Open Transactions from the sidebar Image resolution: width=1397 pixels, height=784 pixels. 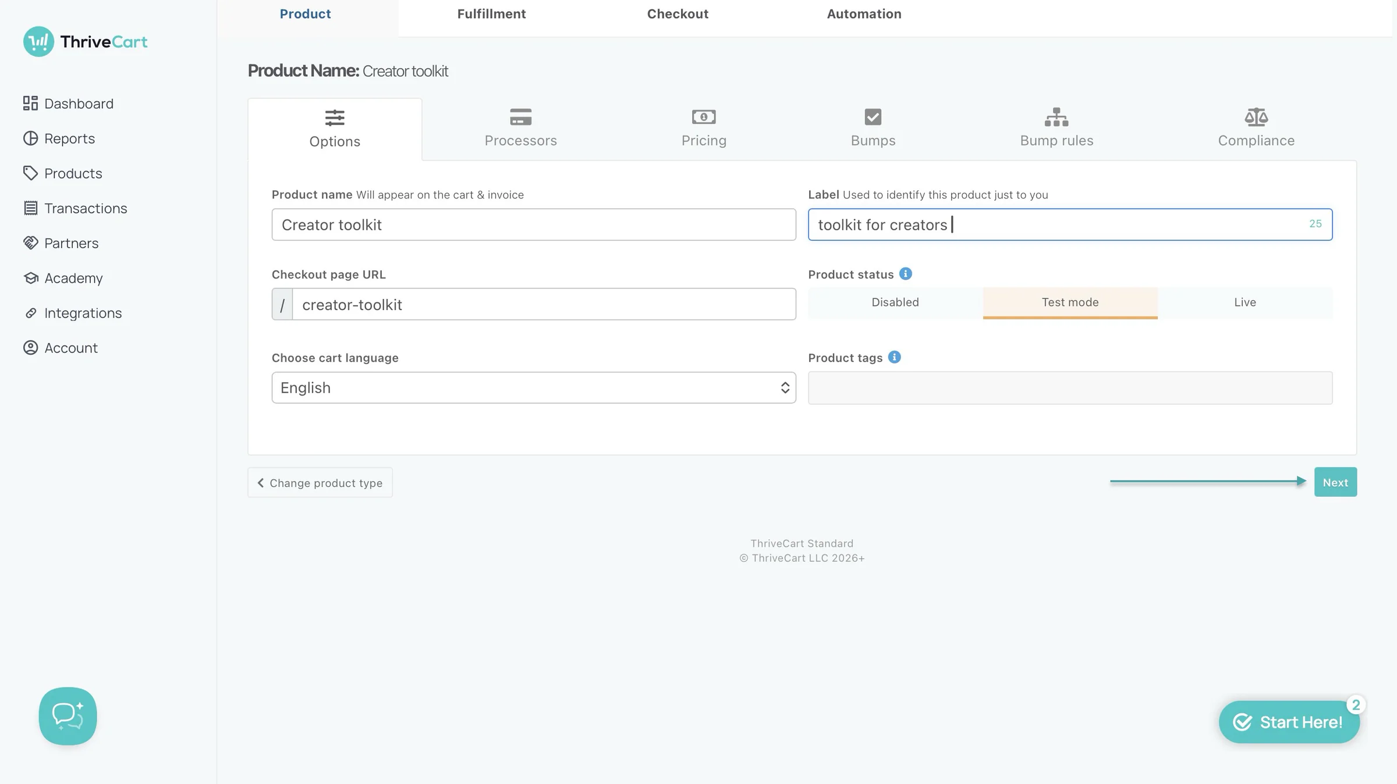pos(75,208)
